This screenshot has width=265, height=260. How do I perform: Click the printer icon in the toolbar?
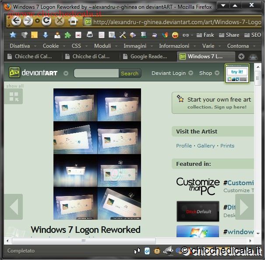tap(89, 35)
